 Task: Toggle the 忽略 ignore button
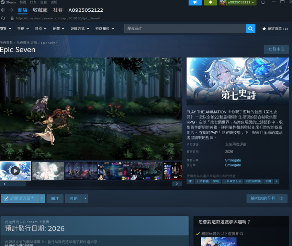pos(74,199)
